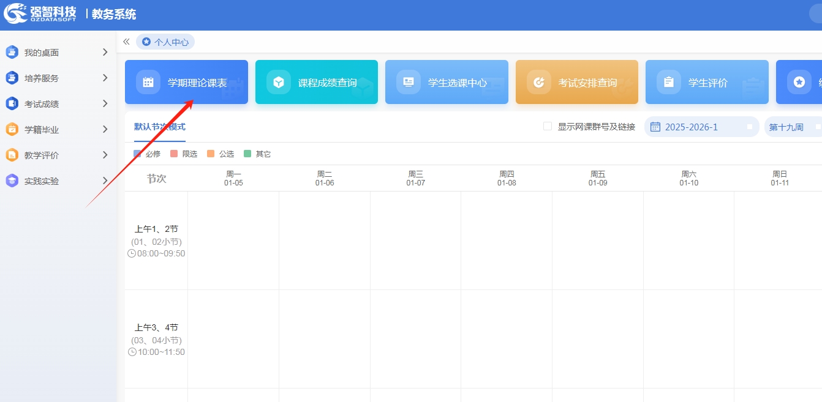Screen dimensions: 822x402
Task: Click the 培养服务 sidebar icon
Action: coord(12,78)
